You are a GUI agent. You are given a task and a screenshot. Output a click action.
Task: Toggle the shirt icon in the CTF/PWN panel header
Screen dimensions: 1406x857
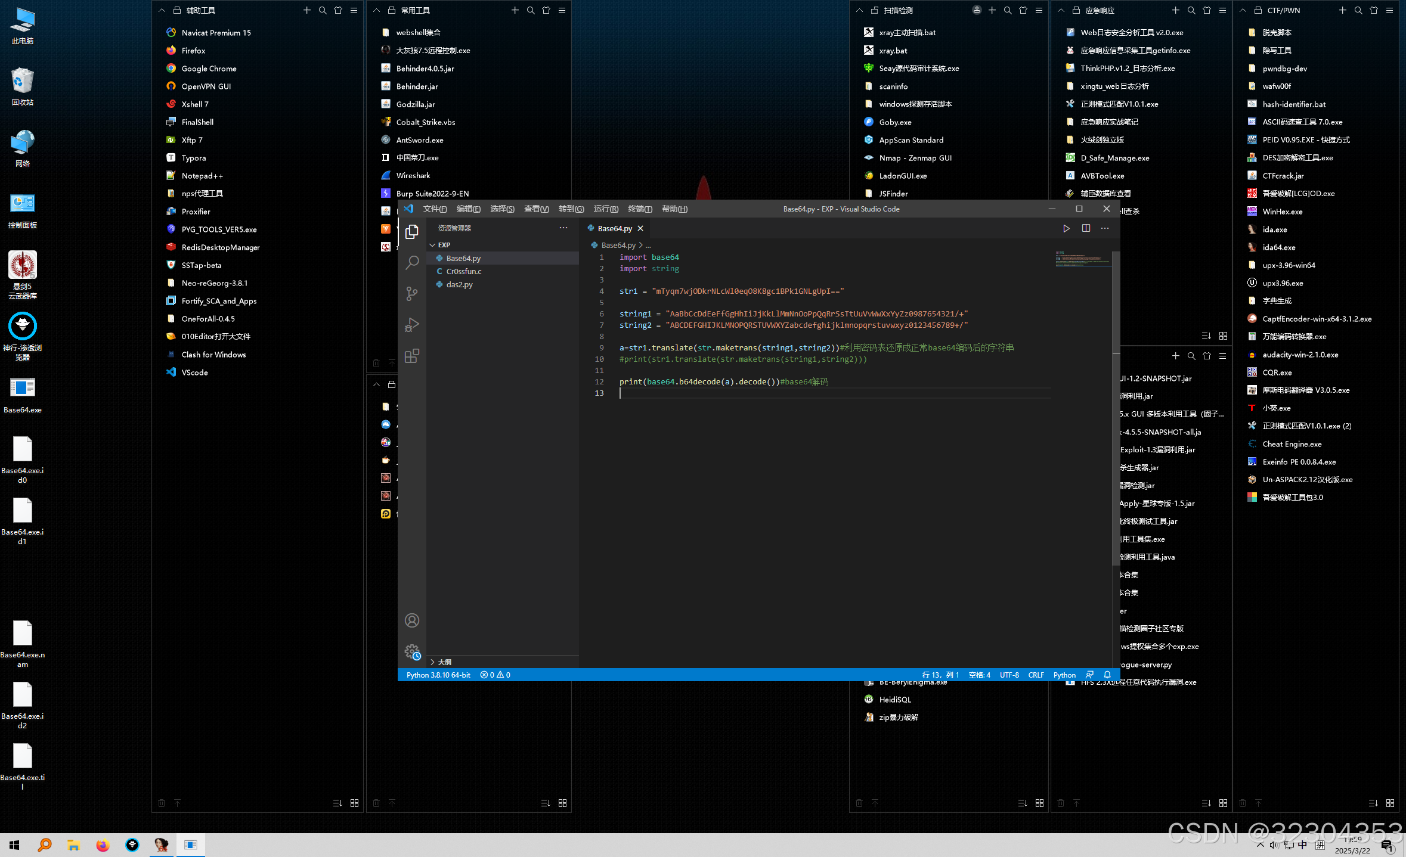[1374, 10]
